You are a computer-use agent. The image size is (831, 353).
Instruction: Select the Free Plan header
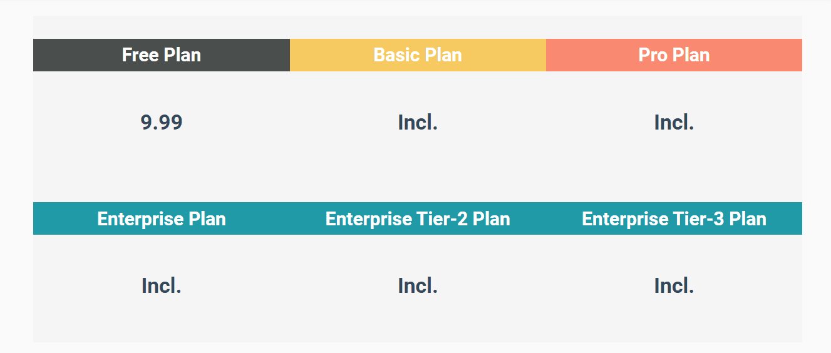point(162,55)
